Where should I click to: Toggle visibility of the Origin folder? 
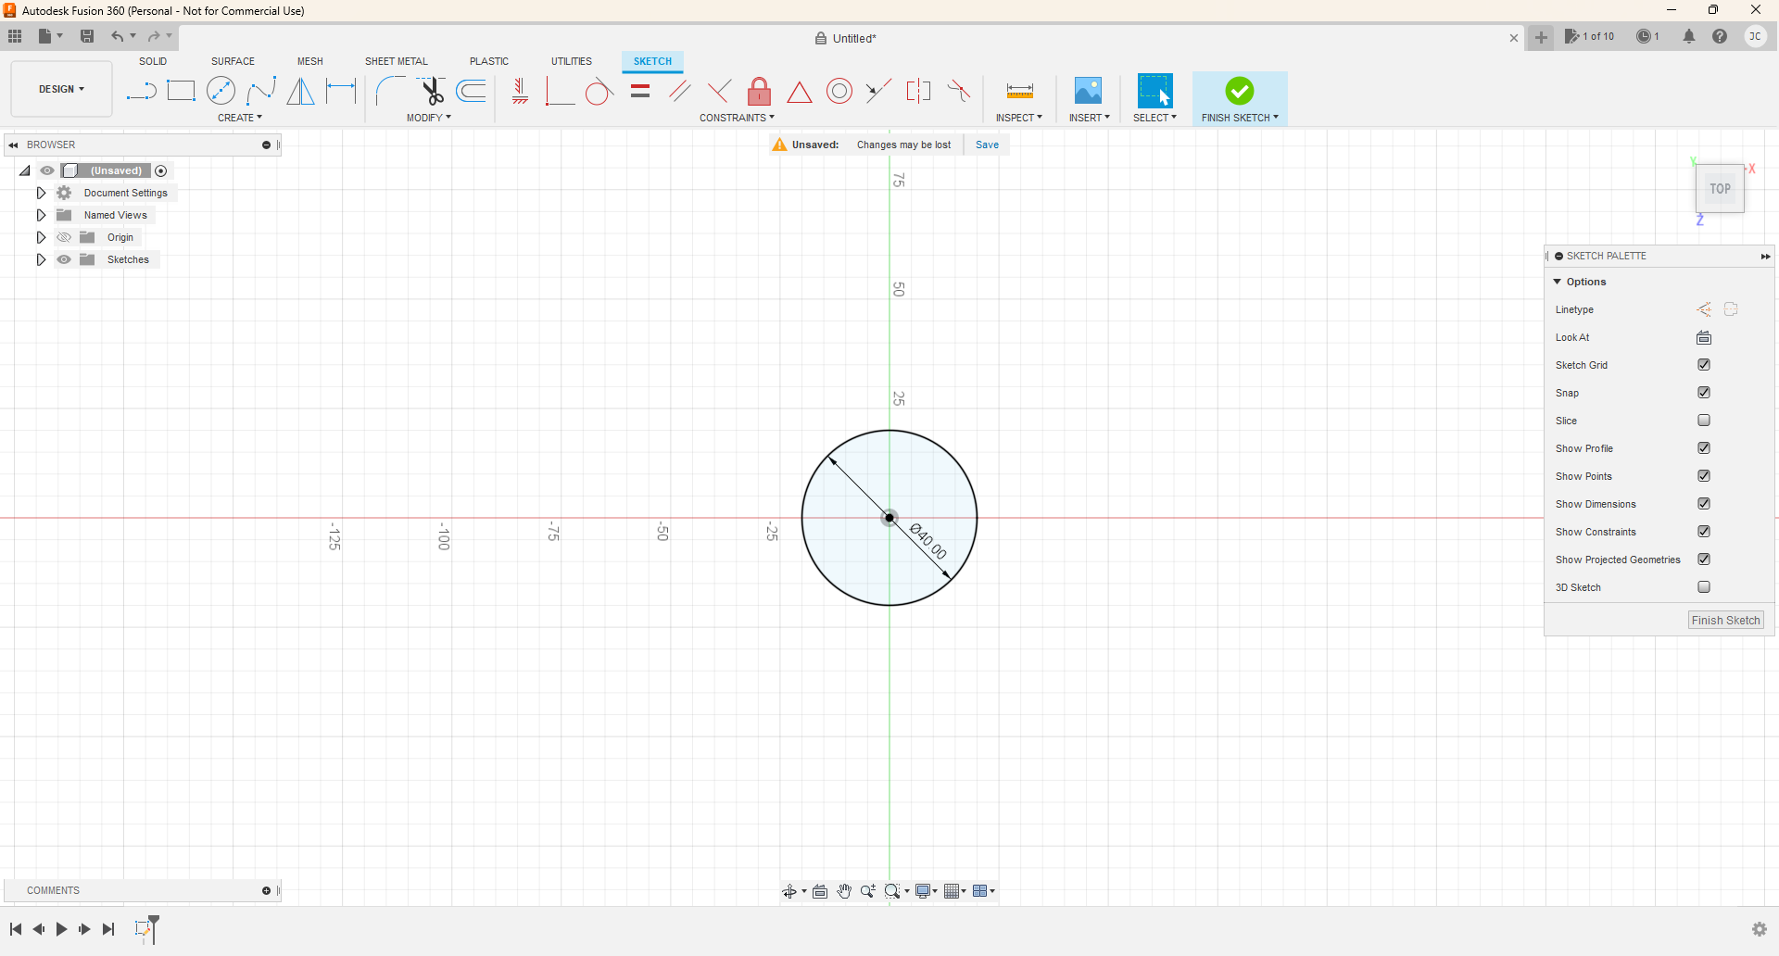pos(64,237)
